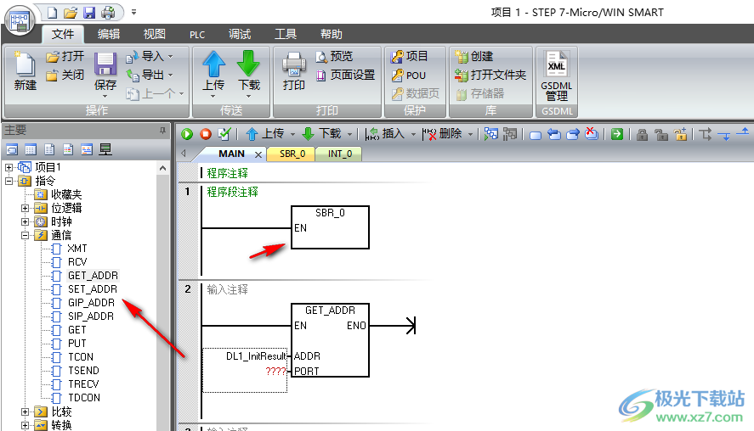The width and height of the screenshot is (754, 431).
Task: Click the toggle bookmark icon in editor toolbar
Action: point(536,135)
